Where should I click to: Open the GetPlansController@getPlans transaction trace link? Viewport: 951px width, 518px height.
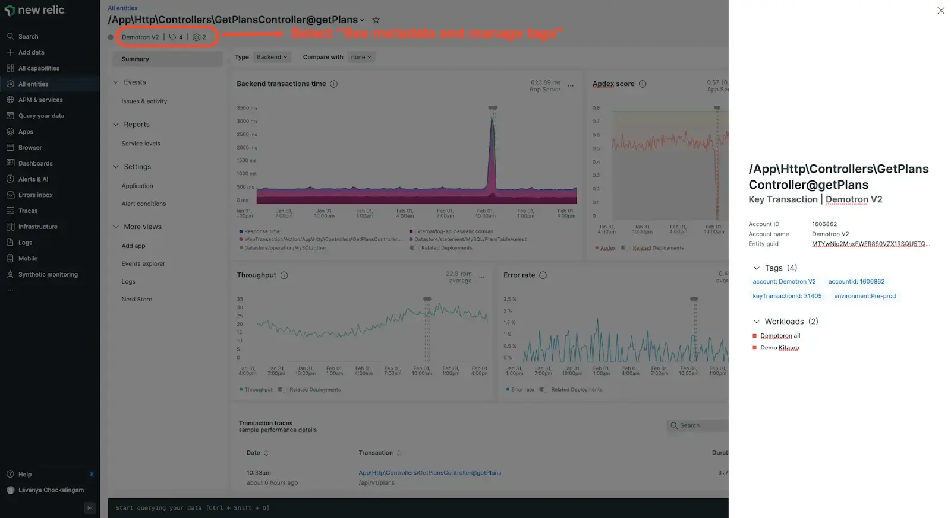[429, 473]
